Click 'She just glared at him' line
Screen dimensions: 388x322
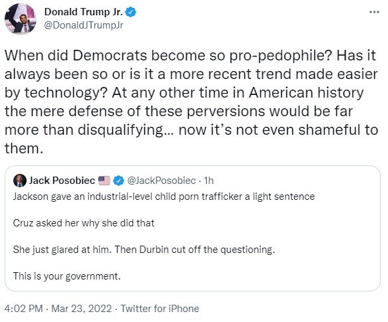click(144, 250)
